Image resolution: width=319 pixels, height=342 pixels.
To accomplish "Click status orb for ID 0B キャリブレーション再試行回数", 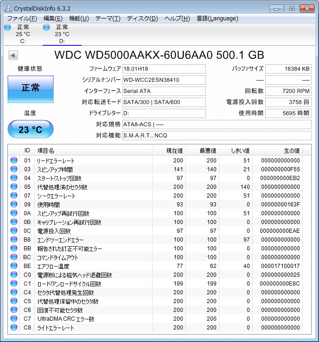I will point(14,222).
